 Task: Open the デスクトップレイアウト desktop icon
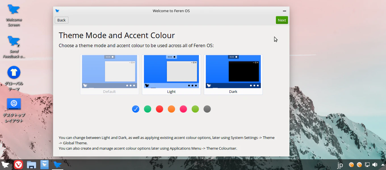point(14,110)
